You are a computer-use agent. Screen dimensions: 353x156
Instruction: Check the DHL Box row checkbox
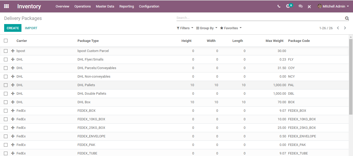(6, 102)
